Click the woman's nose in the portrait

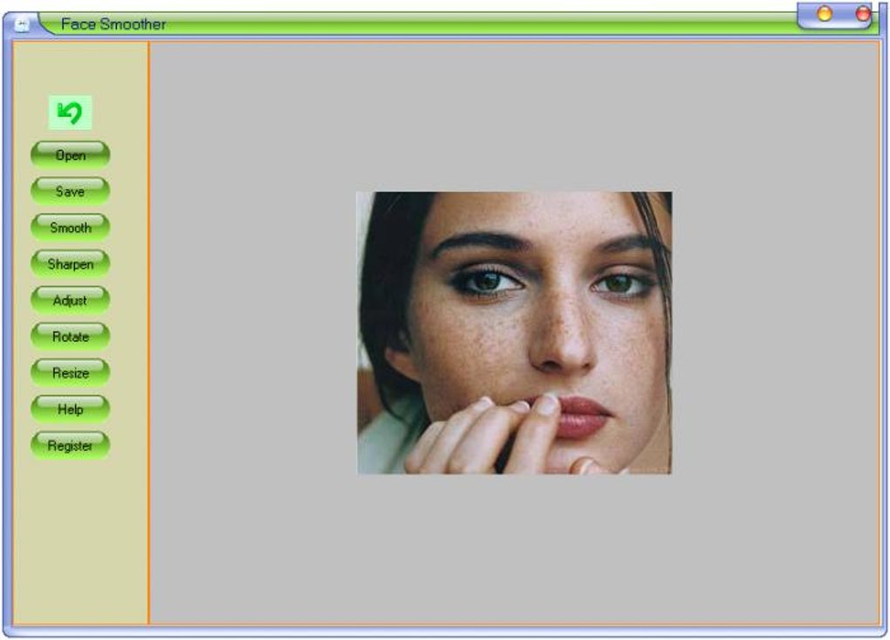pyautogui.click(x=562, y=340)
